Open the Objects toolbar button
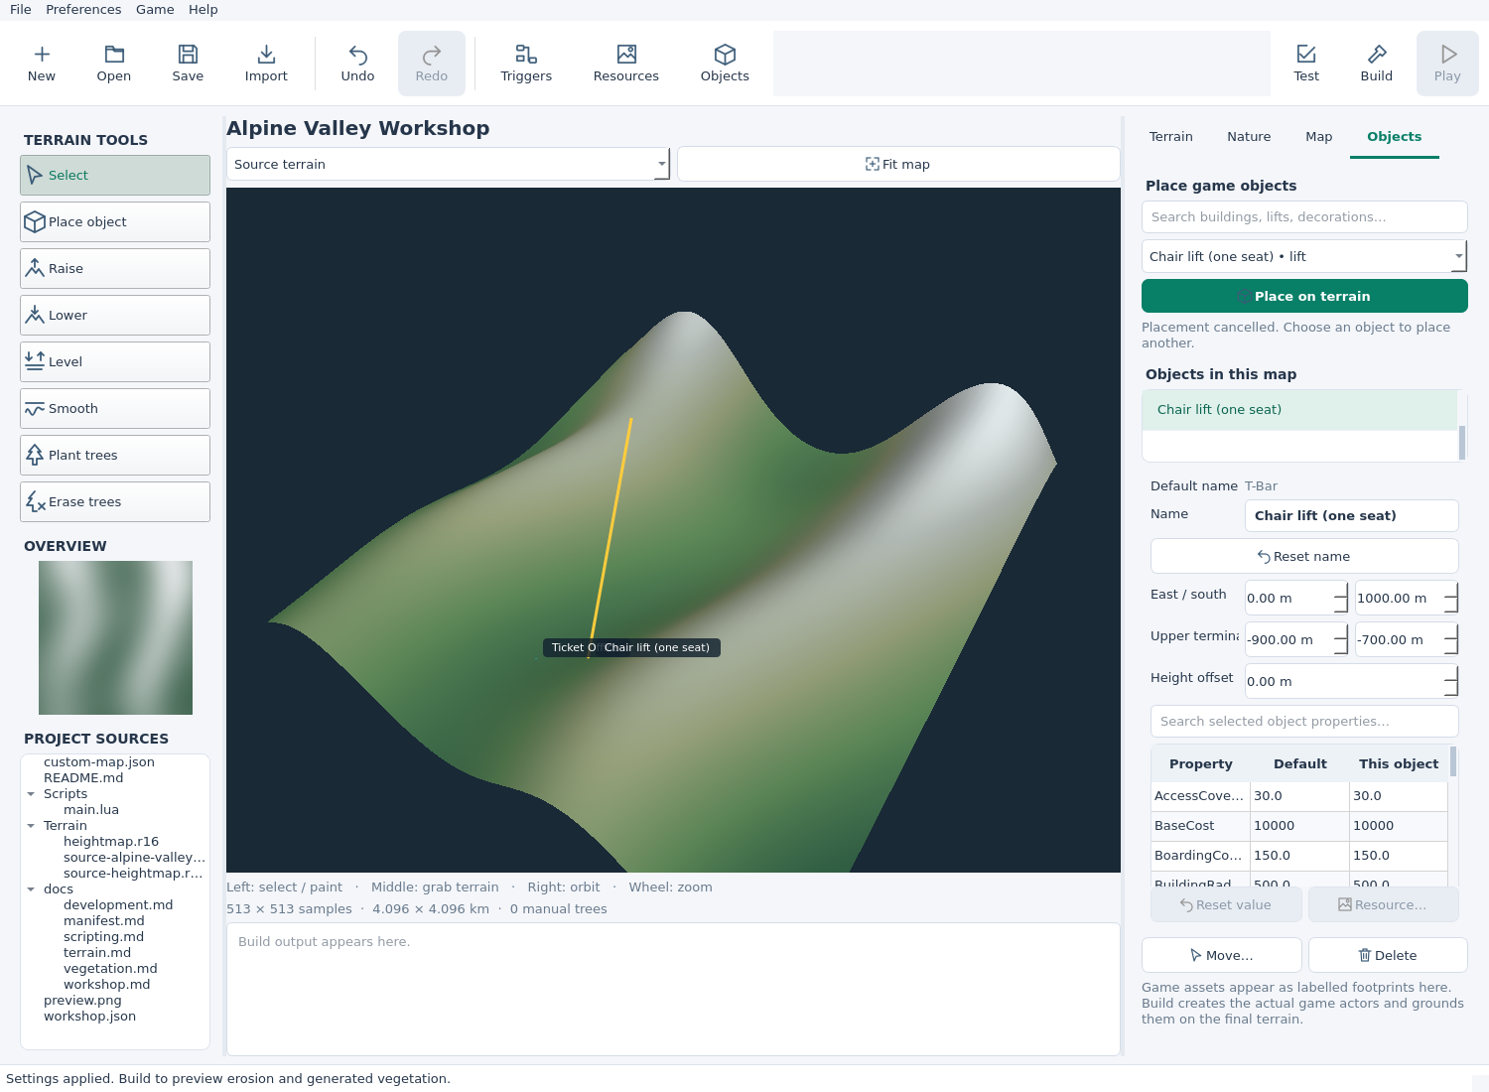The width and height of the screenshot is (1489, 1092). [725, 64]
